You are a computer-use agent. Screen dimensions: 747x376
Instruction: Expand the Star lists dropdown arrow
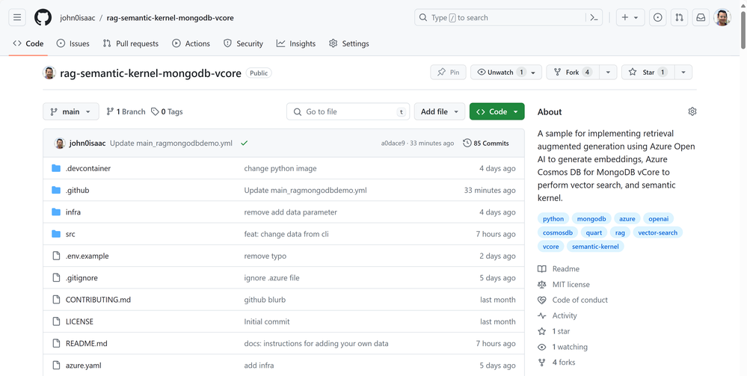click(x=683, y=73)
